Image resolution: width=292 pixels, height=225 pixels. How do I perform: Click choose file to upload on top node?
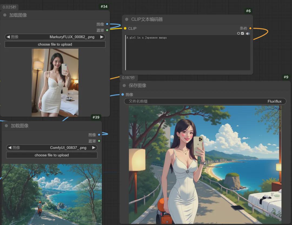55,44
